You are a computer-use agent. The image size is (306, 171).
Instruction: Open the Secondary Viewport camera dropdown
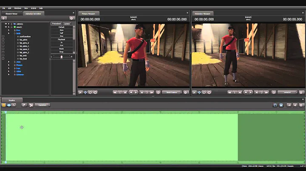(x=287, y=93)
